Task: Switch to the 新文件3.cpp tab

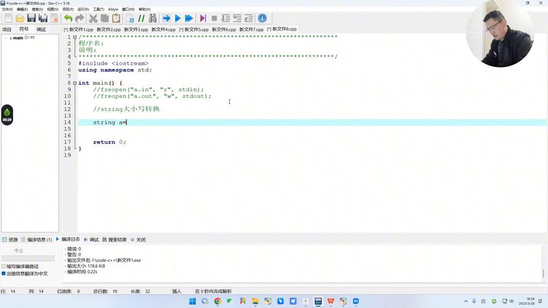Action: click(136, 29)
